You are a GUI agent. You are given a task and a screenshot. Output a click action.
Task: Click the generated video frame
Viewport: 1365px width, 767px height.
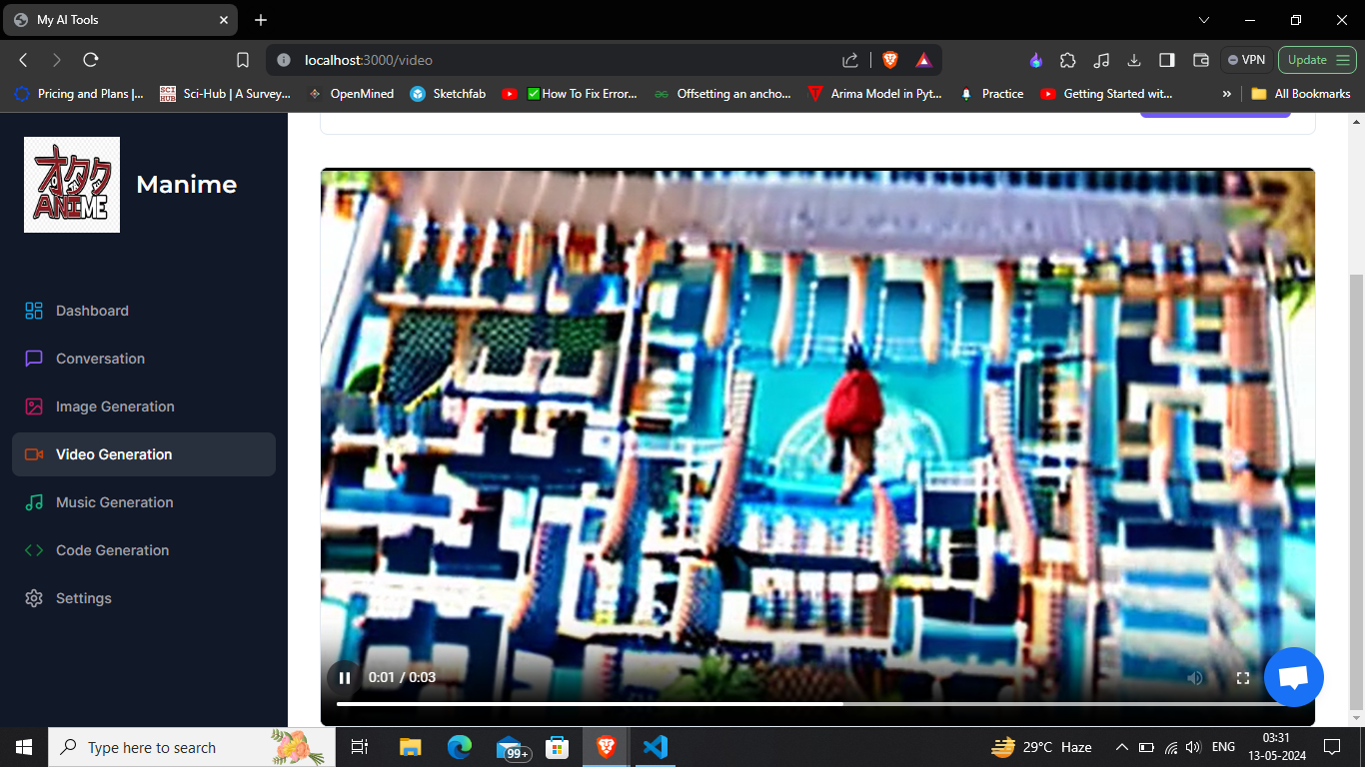817,446
